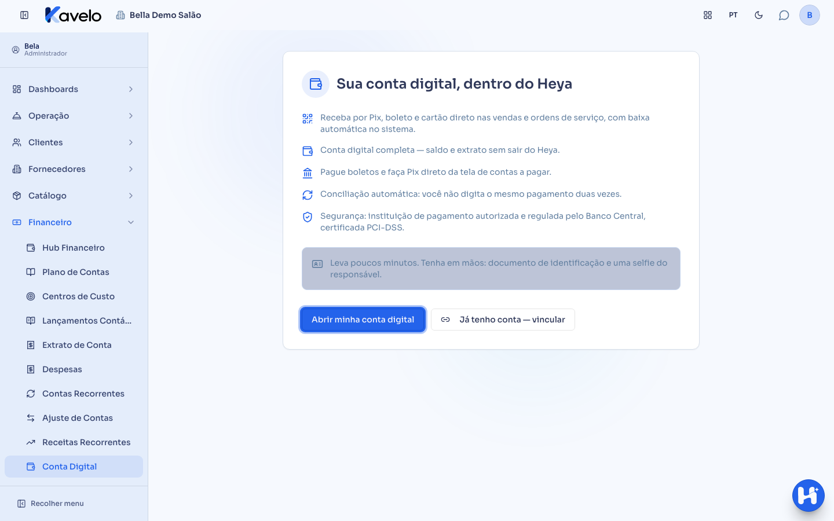The height and width of the screenshot is (521, 834).
Task: Open Extrato de Conta submenu
Action: 74,345
